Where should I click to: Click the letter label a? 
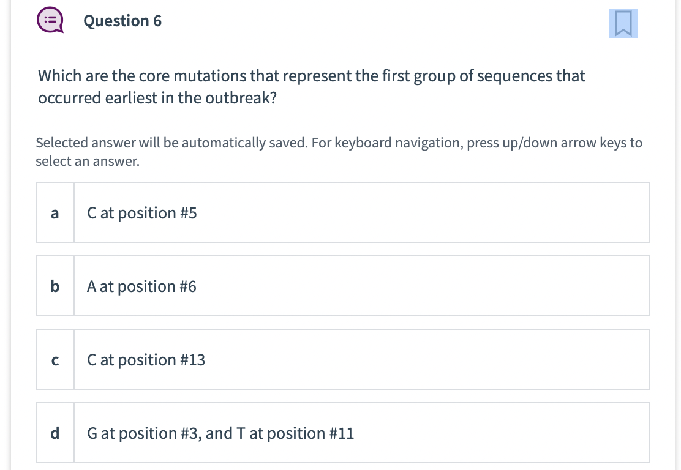(55, 212)
